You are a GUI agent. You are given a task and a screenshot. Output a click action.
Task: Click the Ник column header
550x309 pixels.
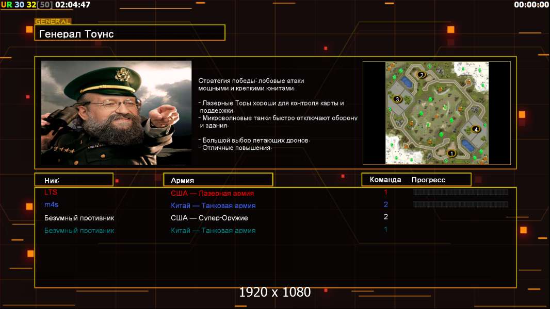52,180
